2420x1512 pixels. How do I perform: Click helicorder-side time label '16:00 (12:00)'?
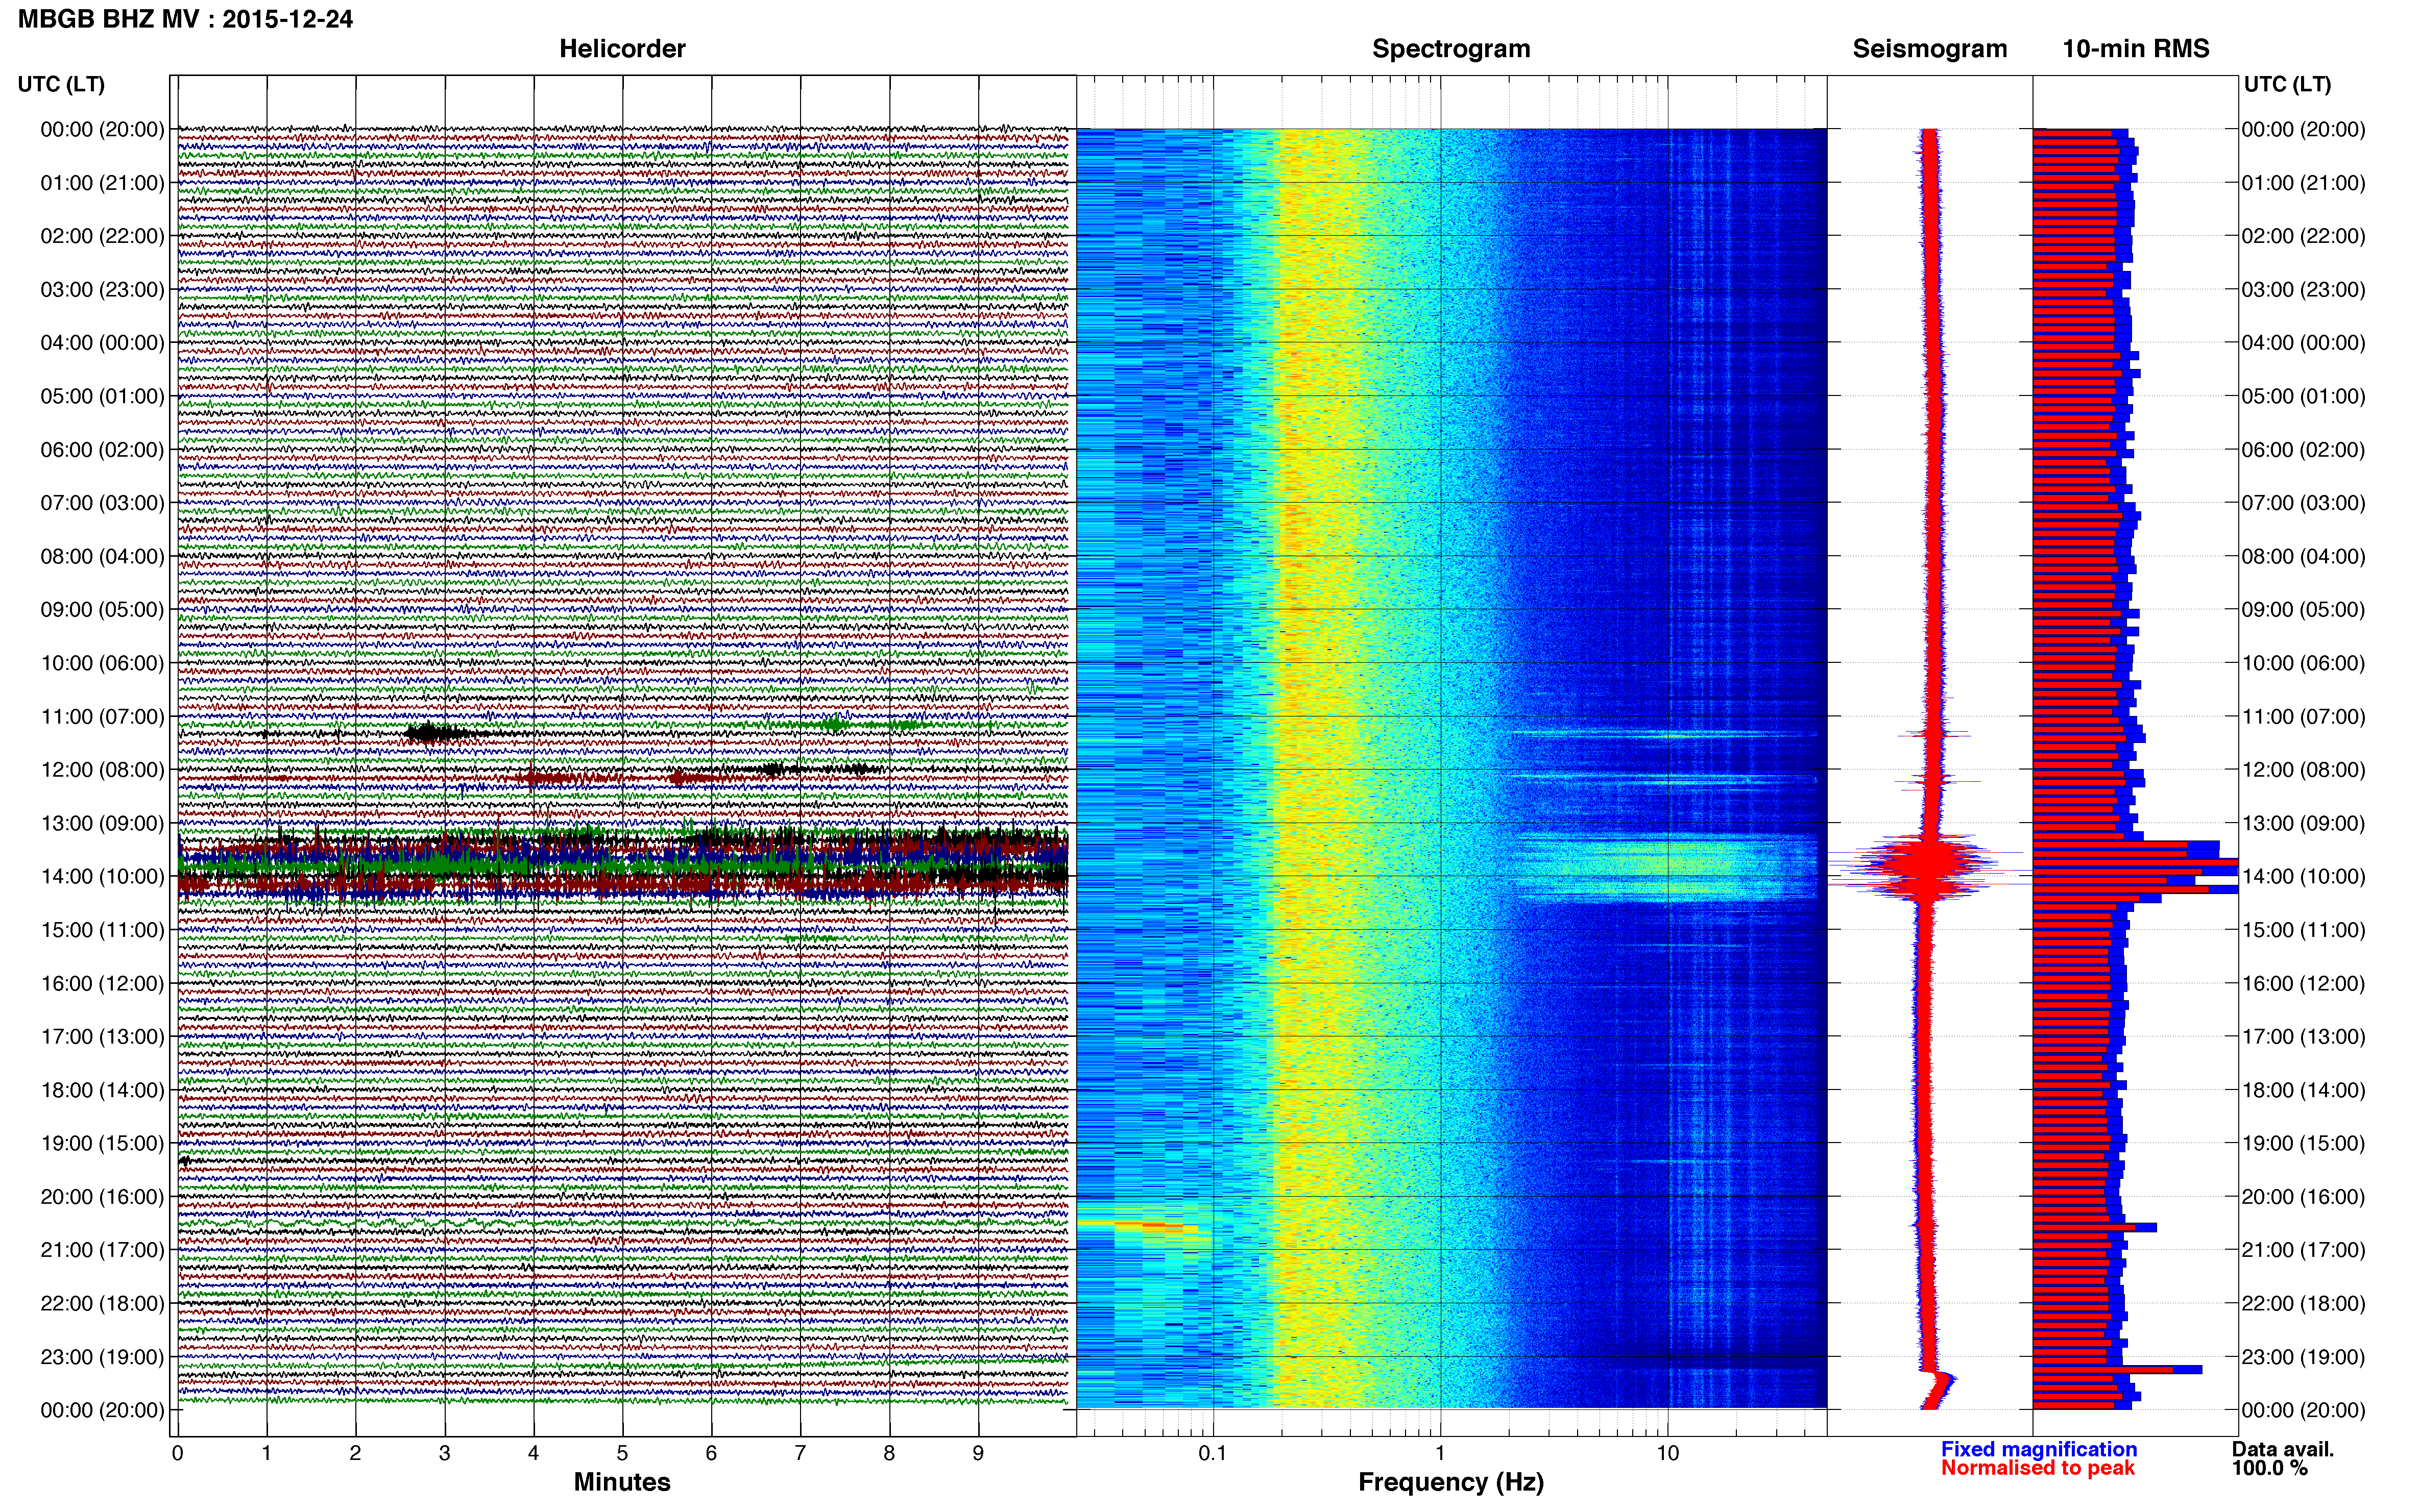(102, 983)
